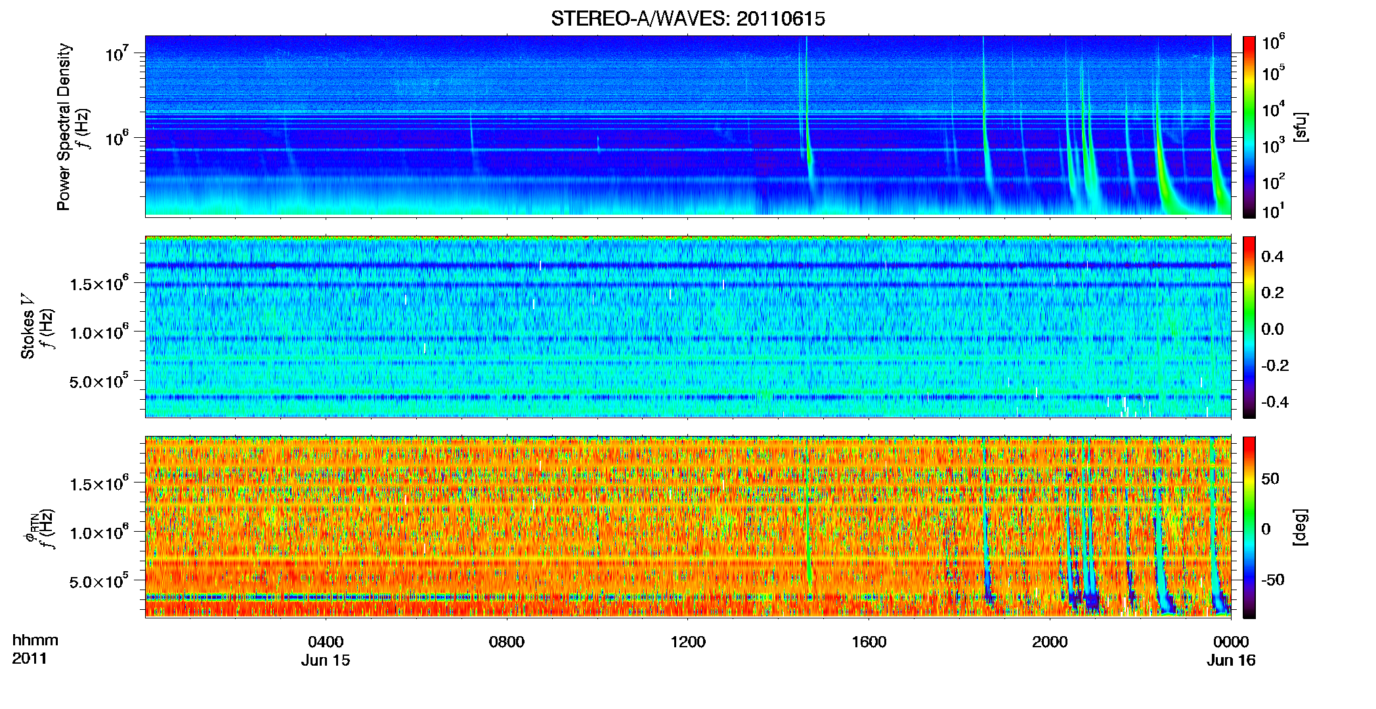
Task: Click the Power Spectral Density axis label
Action: point(64,127)
